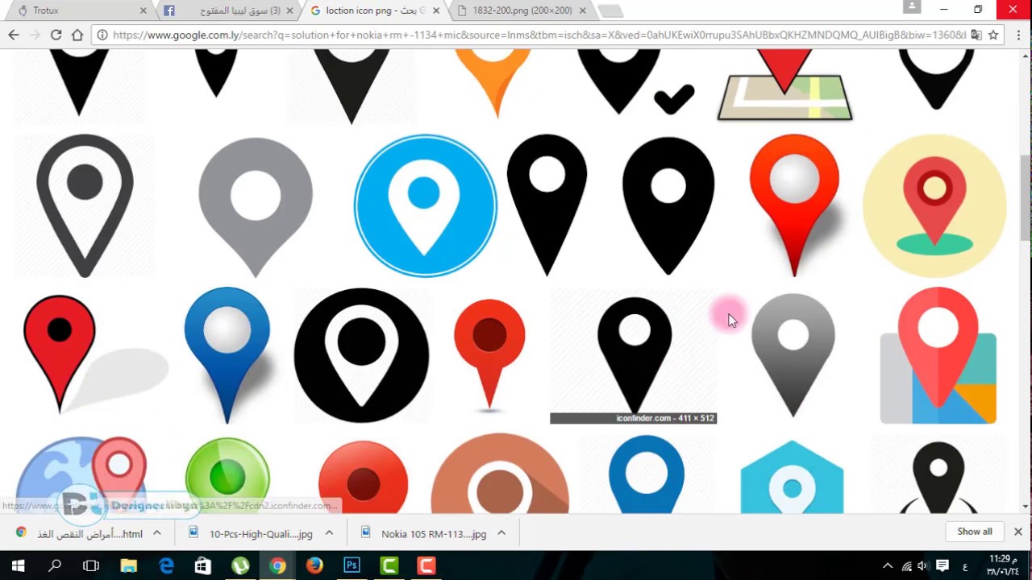Image resolution: width=1032 pixels, height=580 pixels.
Task: Expand options for Nokia 105 download
Action: tap(501, 533)
